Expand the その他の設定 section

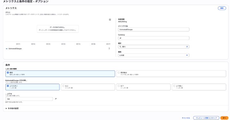12,109
